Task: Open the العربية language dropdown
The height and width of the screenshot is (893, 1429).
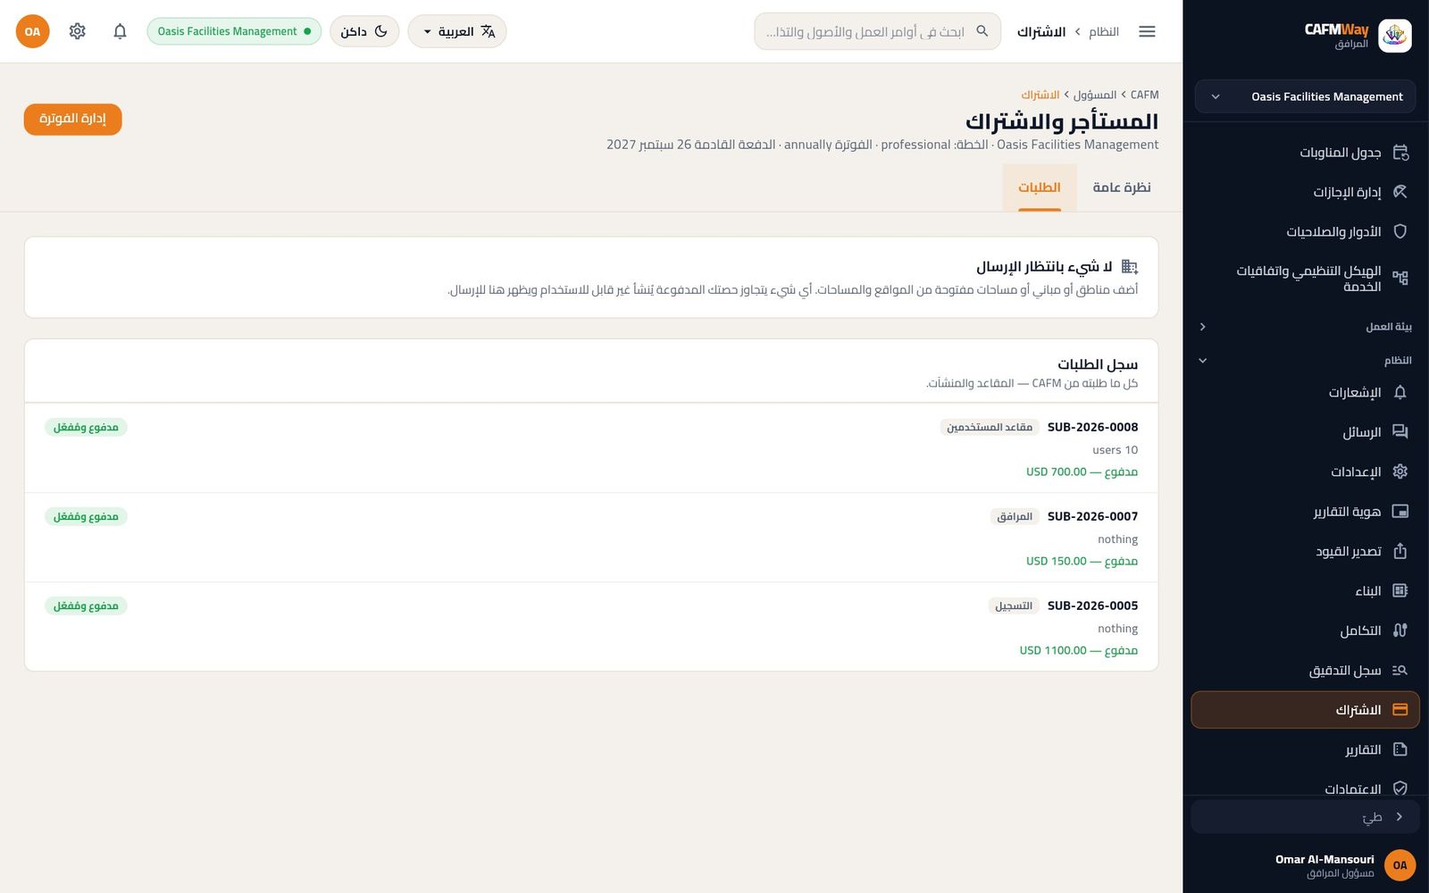Action: click(x=456, y=31)
